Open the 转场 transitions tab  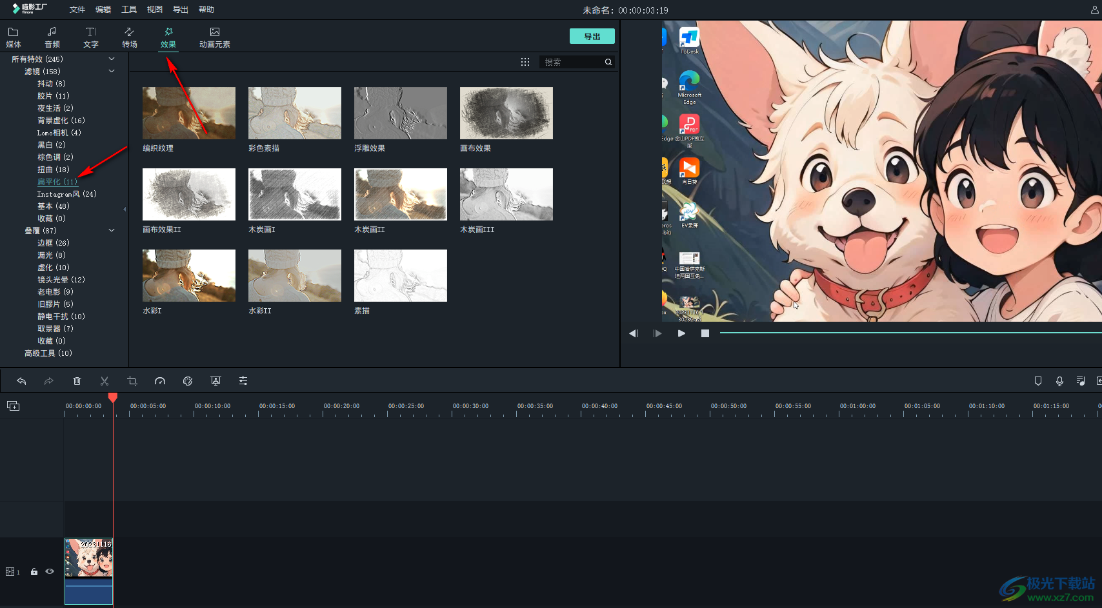(130, 37)
